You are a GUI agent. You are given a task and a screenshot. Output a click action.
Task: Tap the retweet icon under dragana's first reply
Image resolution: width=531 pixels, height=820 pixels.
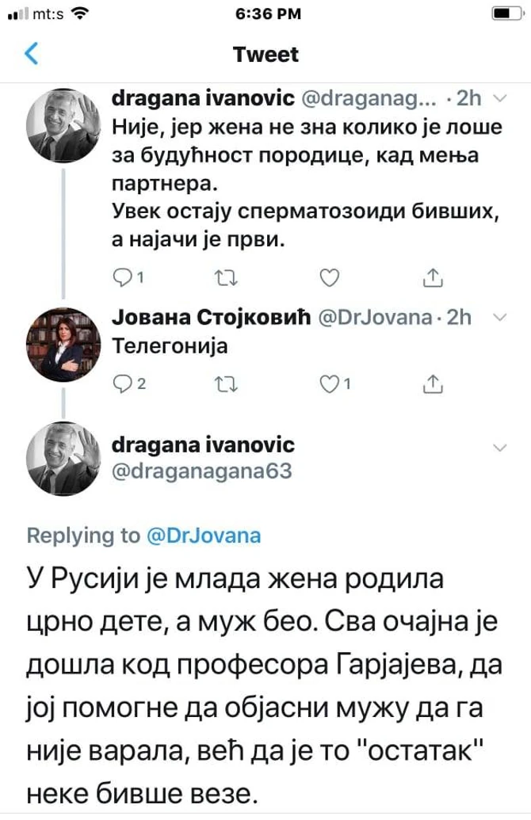(226, 277)
